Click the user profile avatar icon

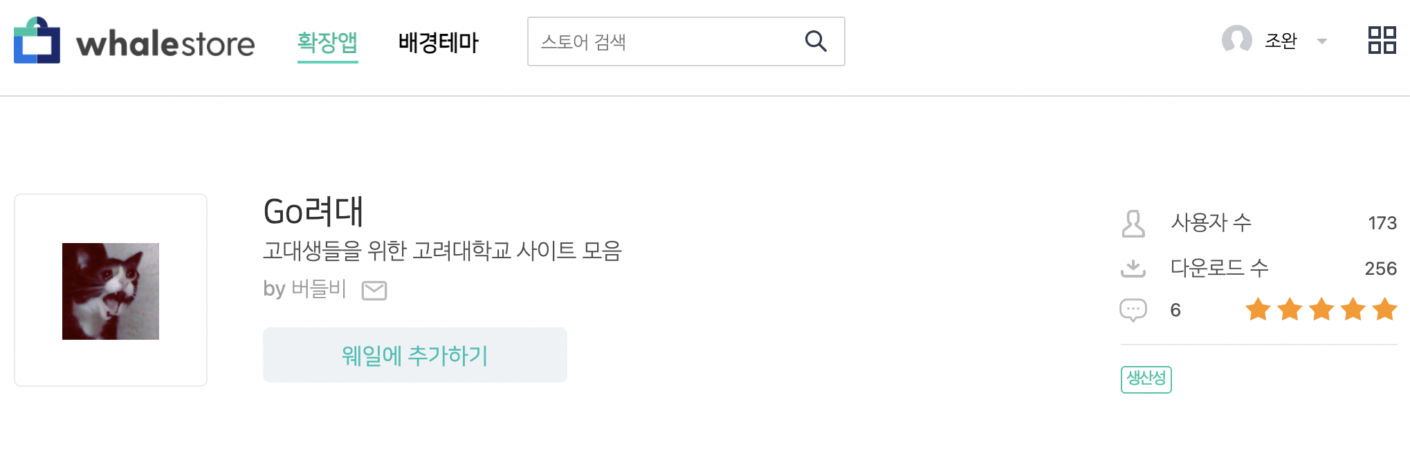[1236, 40]
